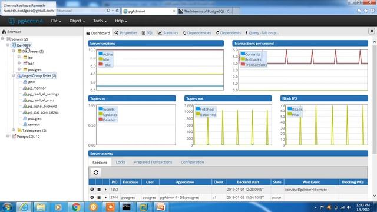Select the postgres database in tree
377x212 pixels.
click(x=34, y=69)
